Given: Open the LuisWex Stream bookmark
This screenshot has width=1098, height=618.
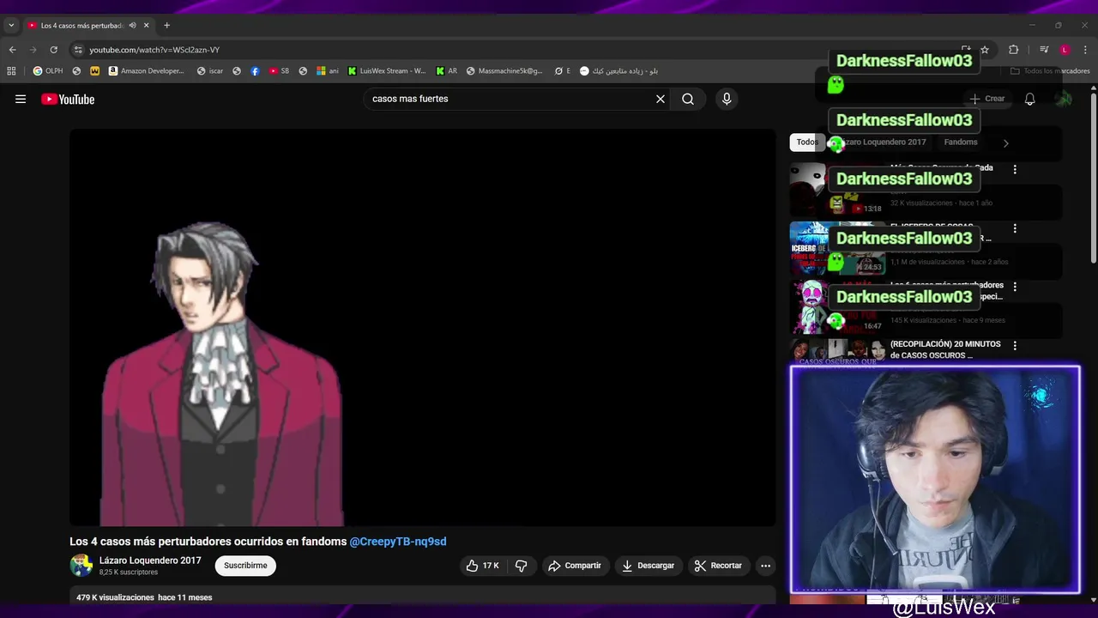Looking at the screenshot, I should coord(387,71).
